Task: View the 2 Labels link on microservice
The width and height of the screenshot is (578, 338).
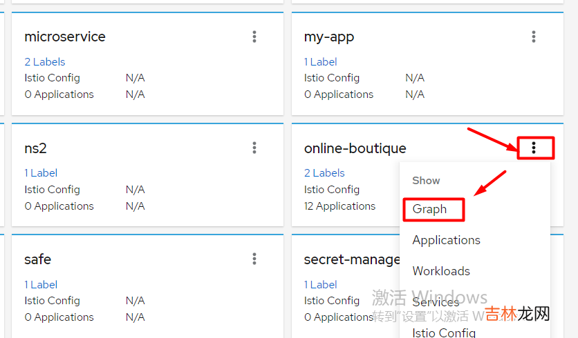Action: tap(45, 62)
